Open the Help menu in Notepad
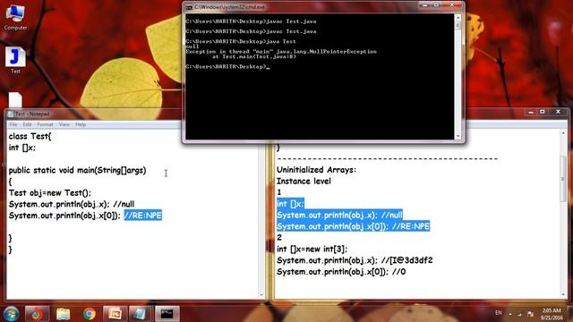This screenshot has height=322, width=573. coord(81,124)
